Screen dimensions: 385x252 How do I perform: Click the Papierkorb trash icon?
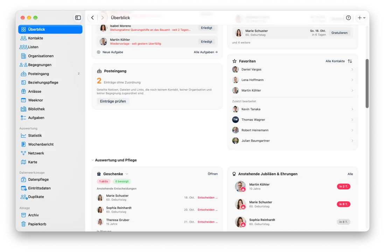click(23, 224)
